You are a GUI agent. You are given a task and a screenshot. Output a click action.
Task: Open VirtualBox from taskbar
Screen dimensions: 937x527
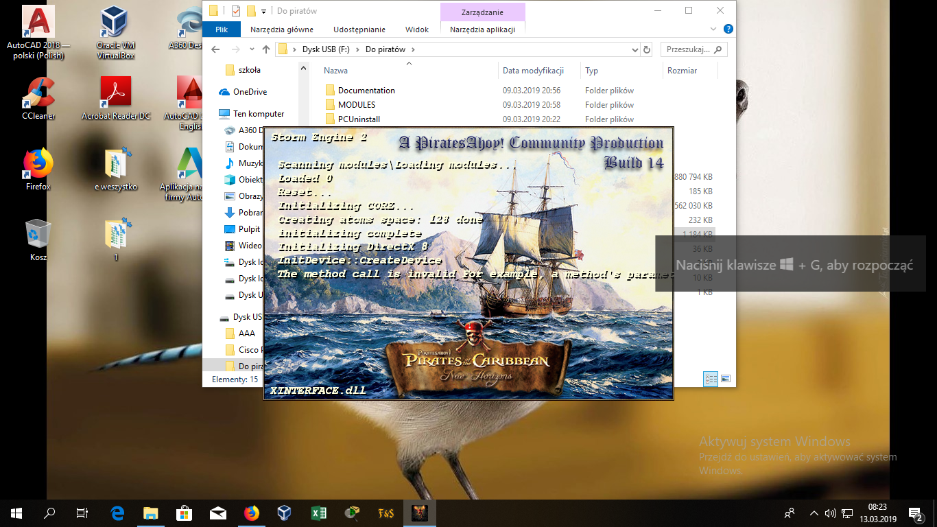(x=284, y=513)
